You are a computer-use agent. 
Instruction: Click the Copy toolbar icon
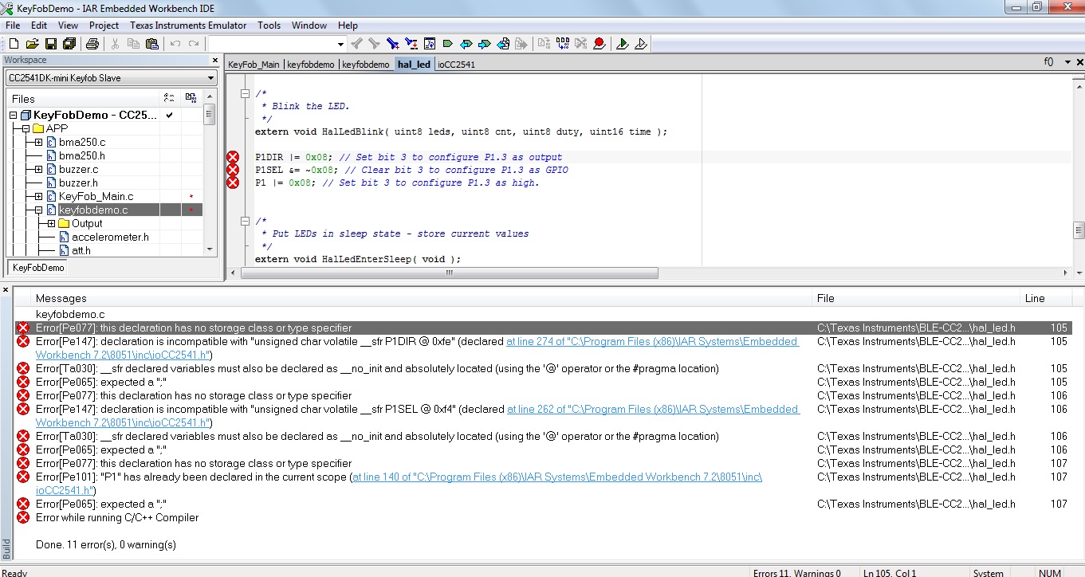(x=133, y=44)
